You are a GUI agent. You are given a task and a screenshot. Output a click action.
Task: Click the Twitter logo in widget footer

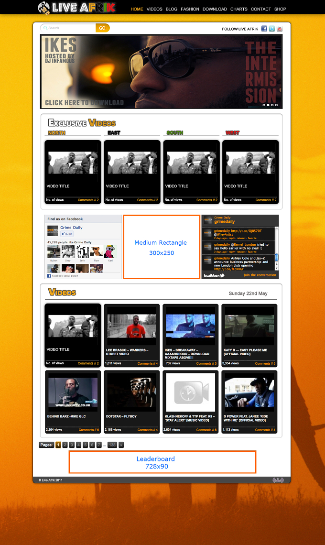(214, 275)
